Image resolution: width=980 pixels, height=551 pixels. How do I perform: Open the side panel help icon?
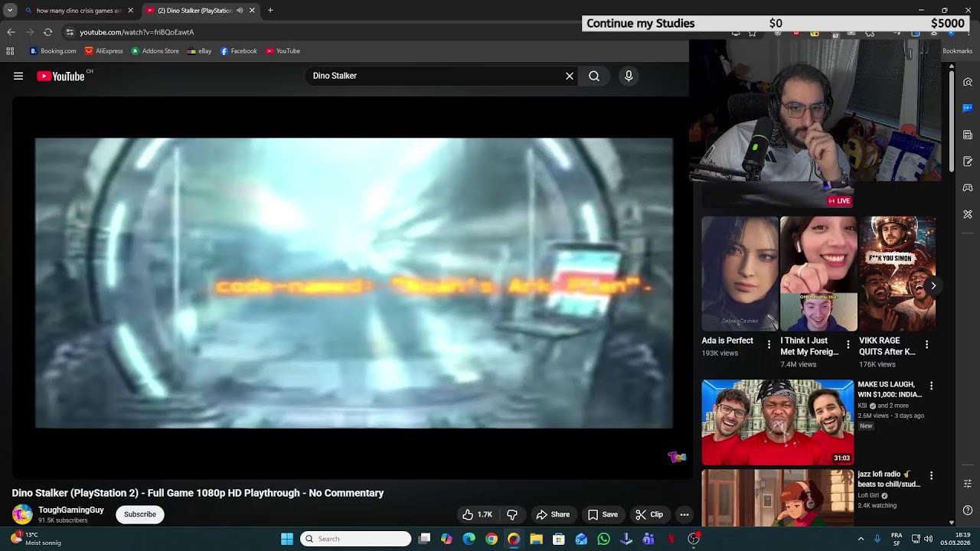click(968, 510)
